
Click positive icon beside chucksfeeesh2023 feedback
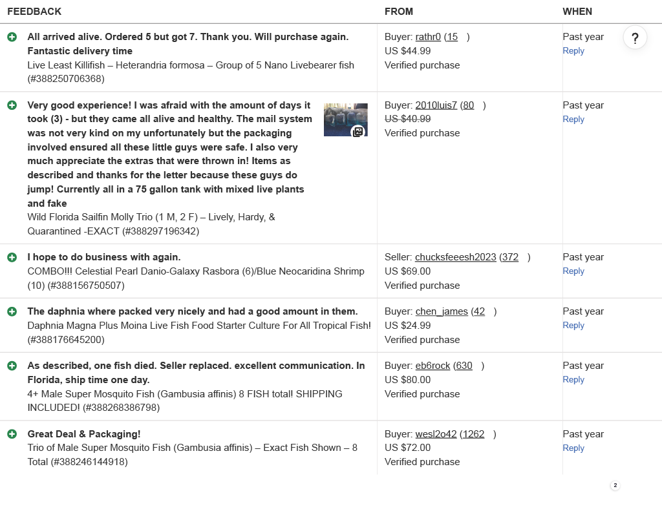12,257
